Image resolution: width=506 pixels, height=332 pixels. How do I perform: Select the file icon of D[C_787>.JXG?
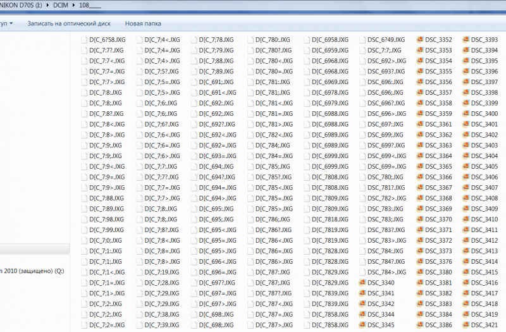point(250,325)
